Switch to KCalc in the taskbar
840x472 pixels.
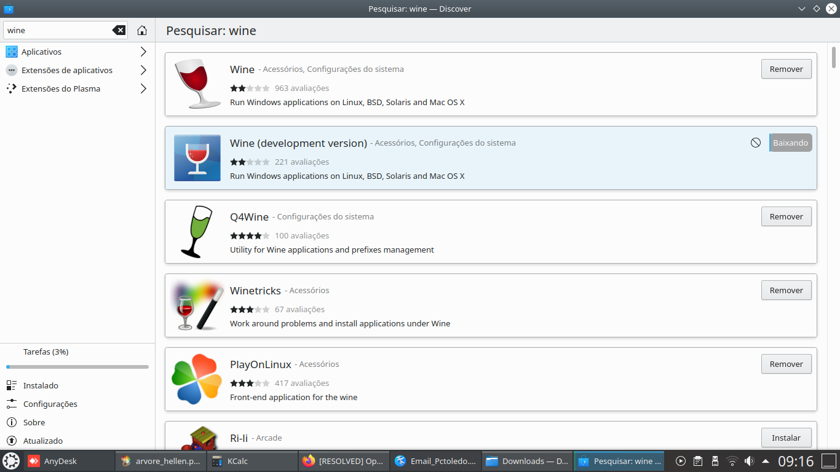click(252, 461)
